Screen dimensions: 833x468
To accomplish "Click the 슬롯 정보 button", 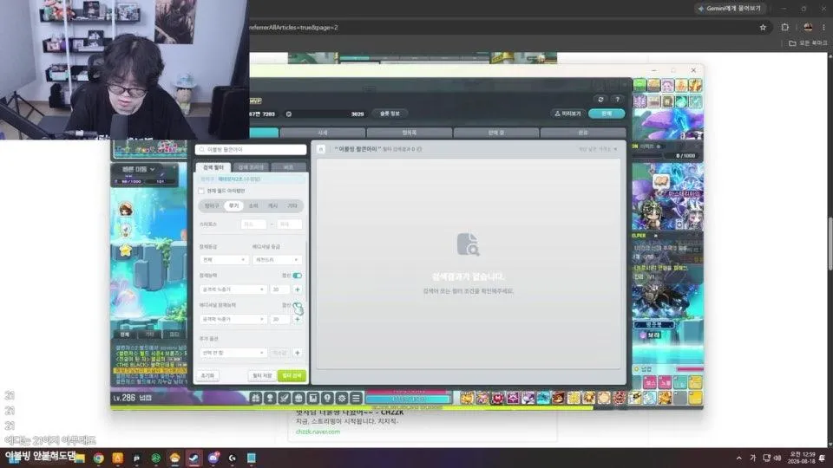I will 390,114.
